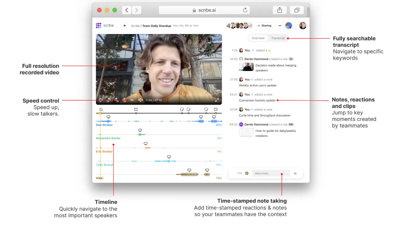The width and height of the screenshot is (418, 234).
Task: Click the yellow playhead on the timeline scrubber
Action: pos(100,113)
